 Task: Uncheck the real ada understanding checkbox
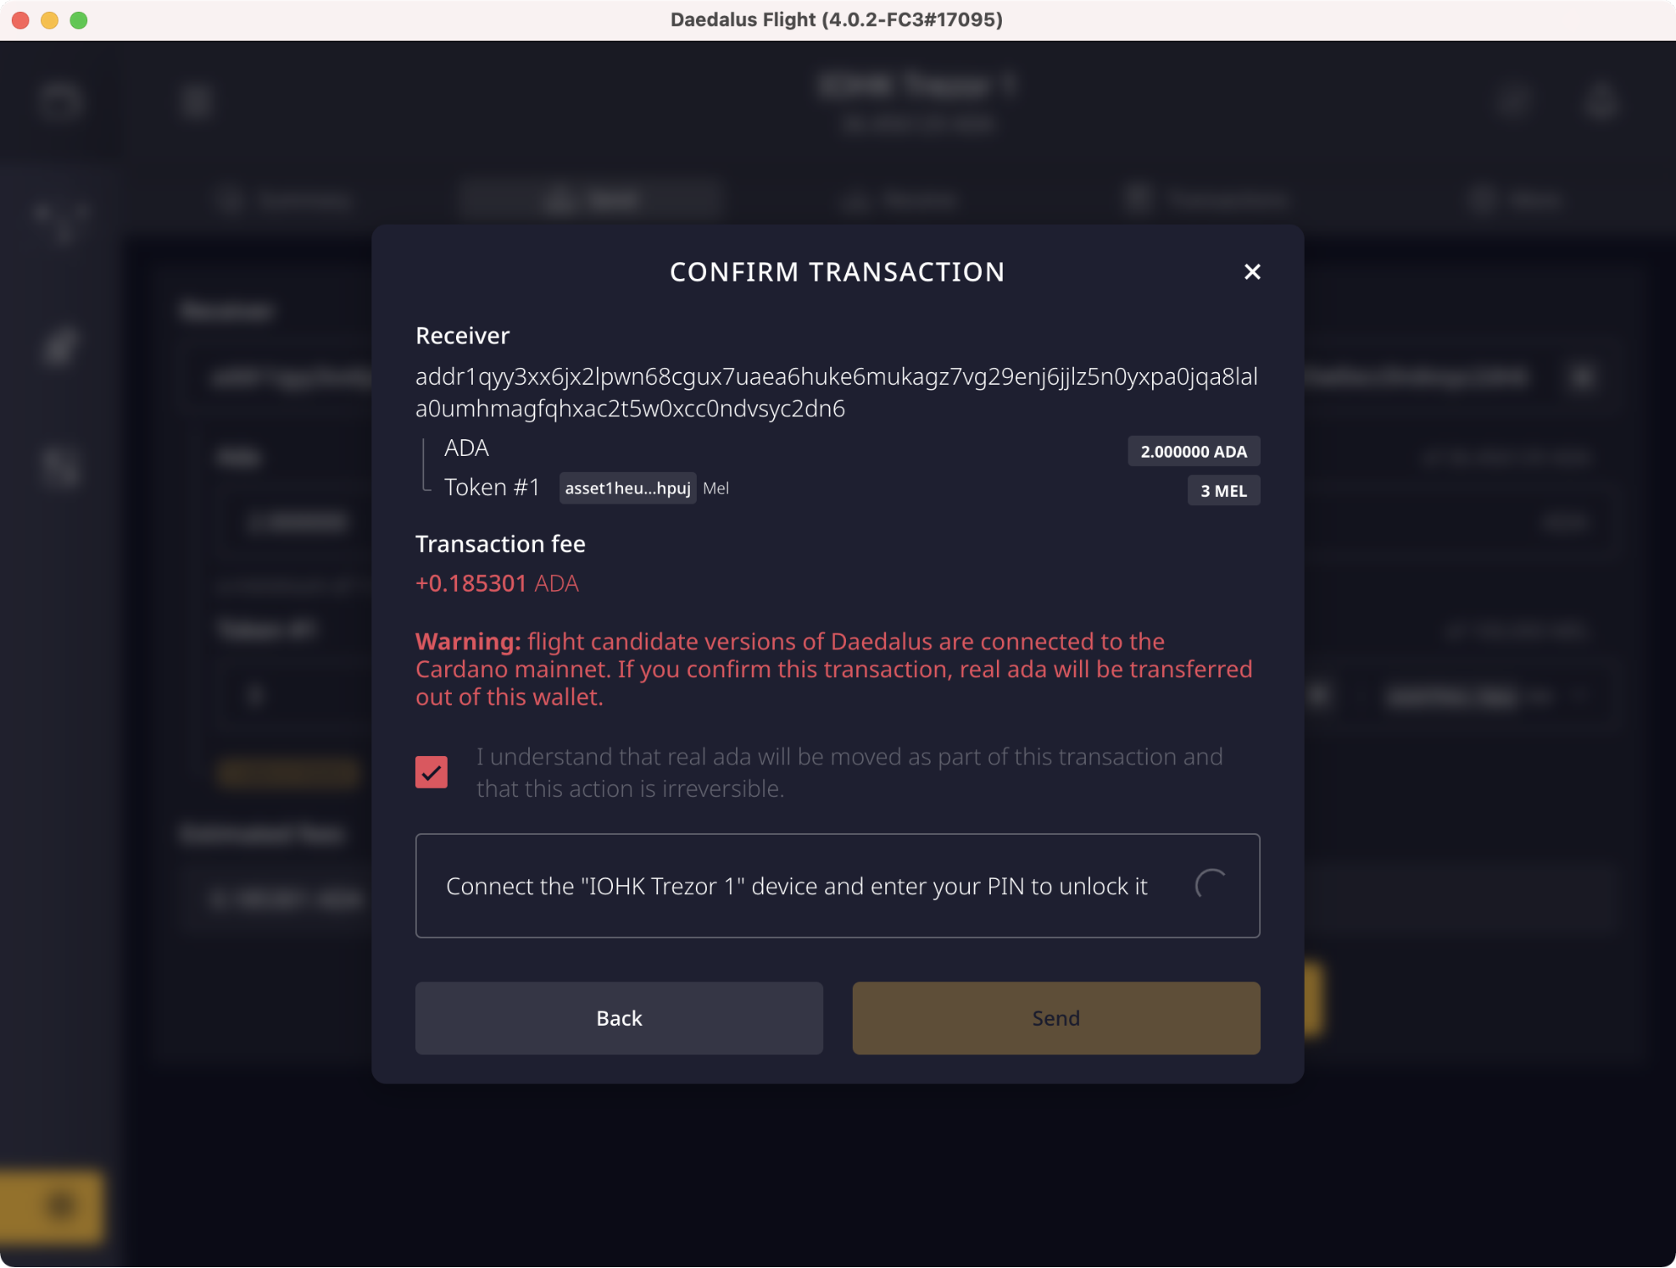pyautogui.click(x=432, y=772)
